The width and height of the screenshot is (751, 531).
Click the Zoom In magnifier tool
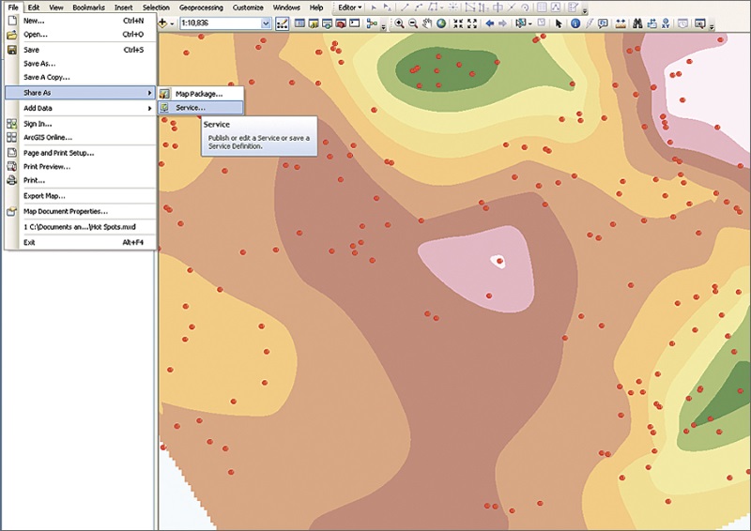point(400,23)
